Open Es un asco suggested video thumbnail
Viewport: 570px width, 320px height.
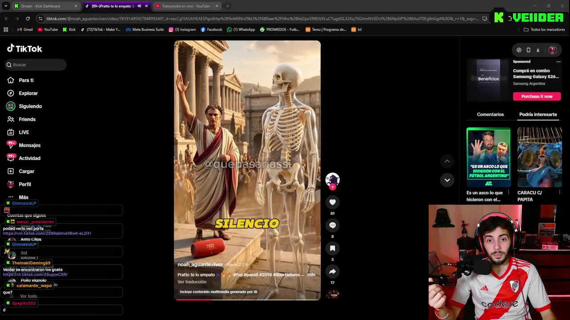click(489, 157)
